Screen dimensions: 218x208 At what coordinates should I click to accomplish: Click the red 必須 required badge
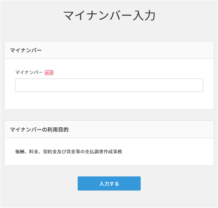49,73
